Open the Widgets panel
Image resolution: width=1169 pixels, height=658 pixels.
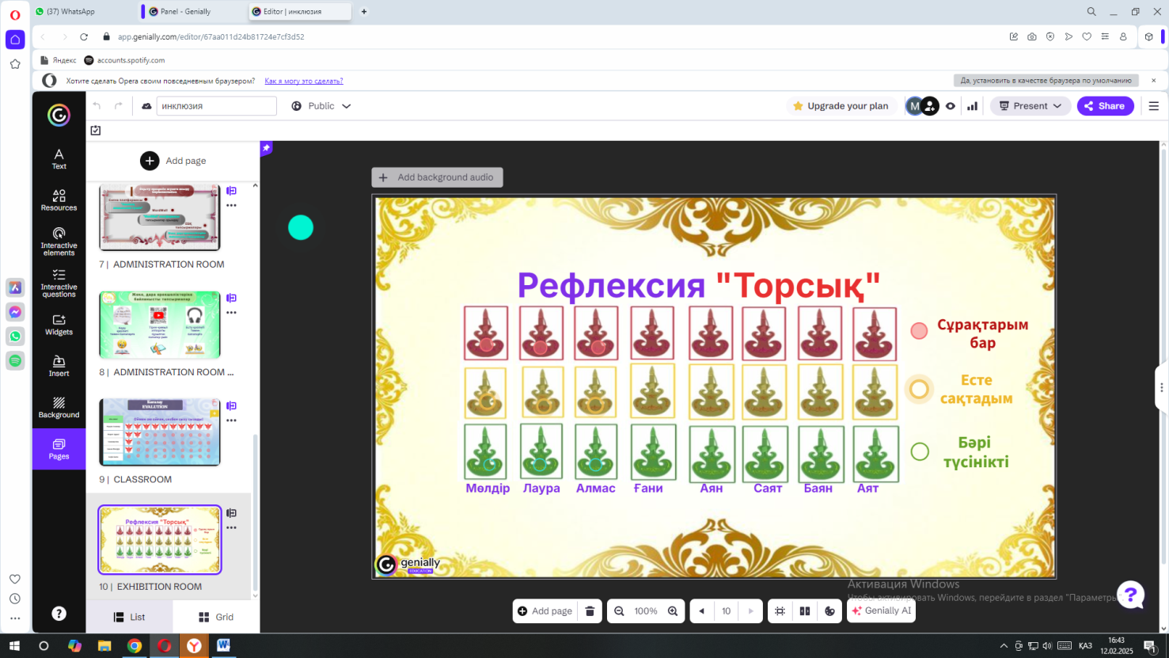coord(59,325)
